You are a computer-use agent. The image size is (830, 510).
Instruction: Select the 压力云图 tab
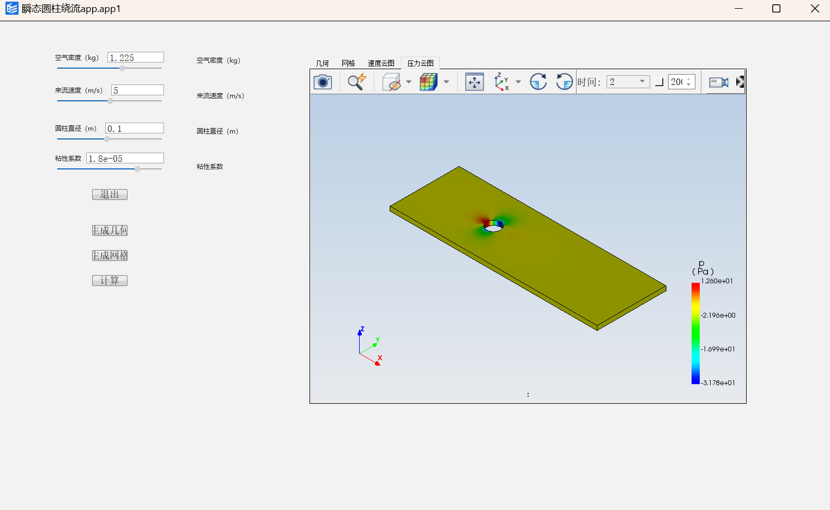[x=421, y=63]
